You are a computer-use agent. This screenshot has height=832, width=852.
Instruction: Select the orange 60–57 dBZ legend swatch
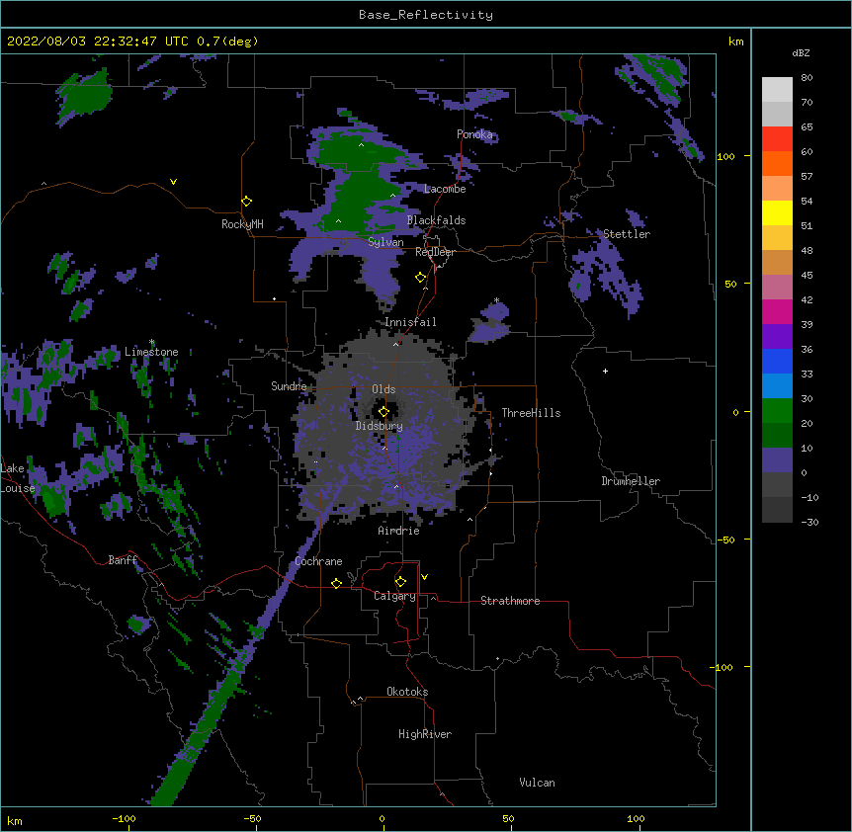pyautogui.click(x=777, y=163)
